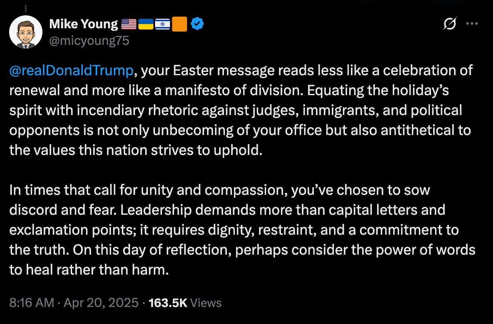Click the first paragraph about the Easter message
Image resolution: width=493 pixels, height=324 pixels.
[241, 110]
